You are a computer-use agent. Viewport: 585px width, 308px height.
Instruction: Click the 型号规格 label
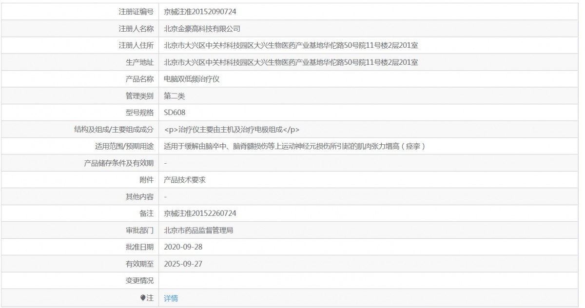(139, 113)
